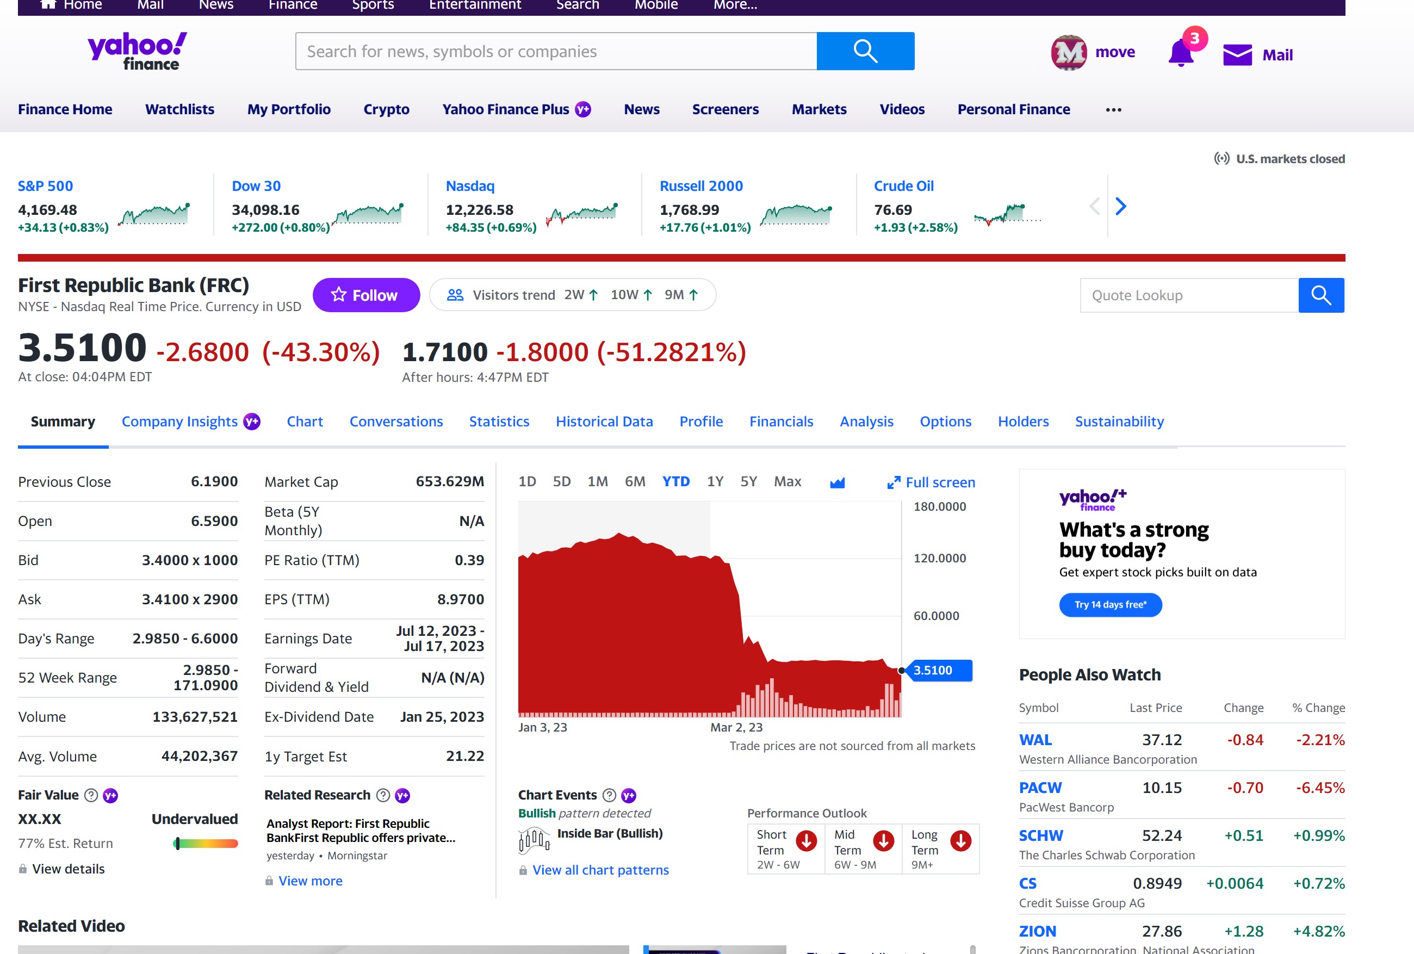
Task: Expand the three-dots more navigation menu
Action: (1113, 109)
